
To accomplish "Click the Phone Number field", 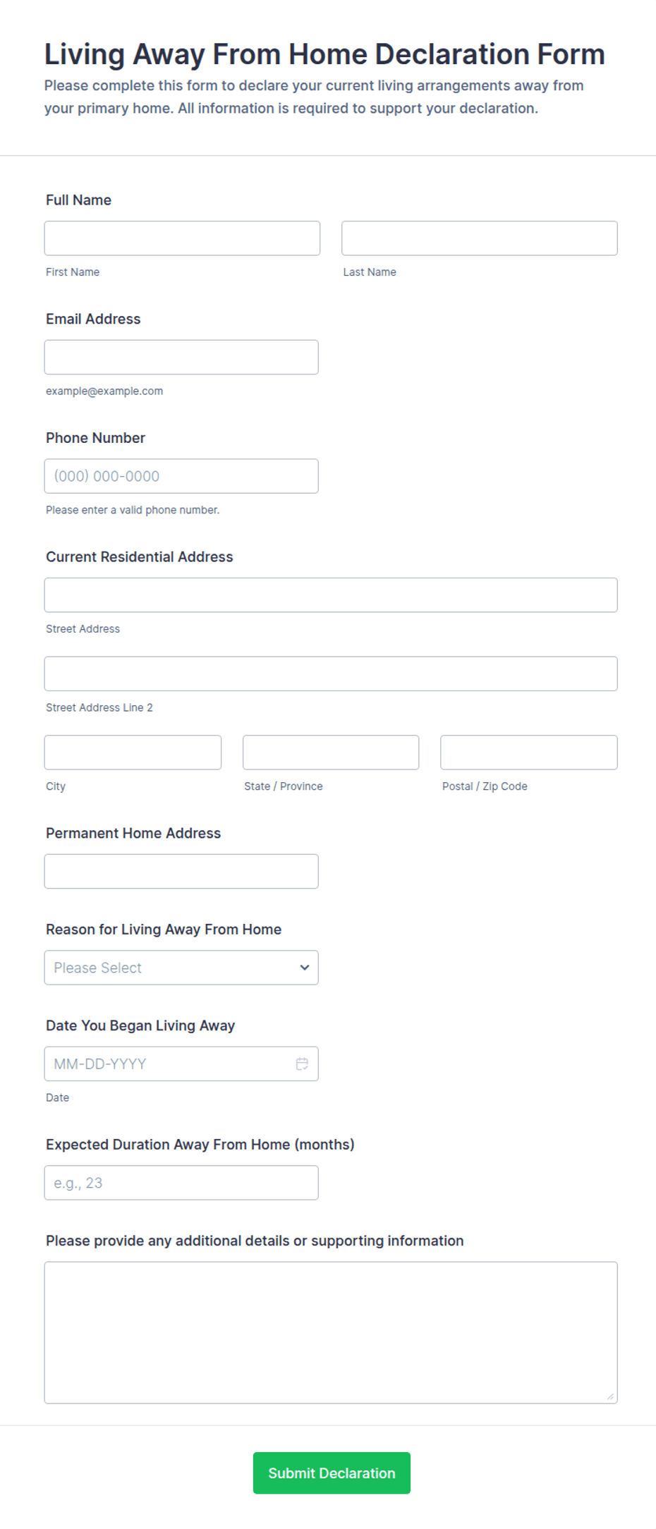I will [x=181, y=476].
